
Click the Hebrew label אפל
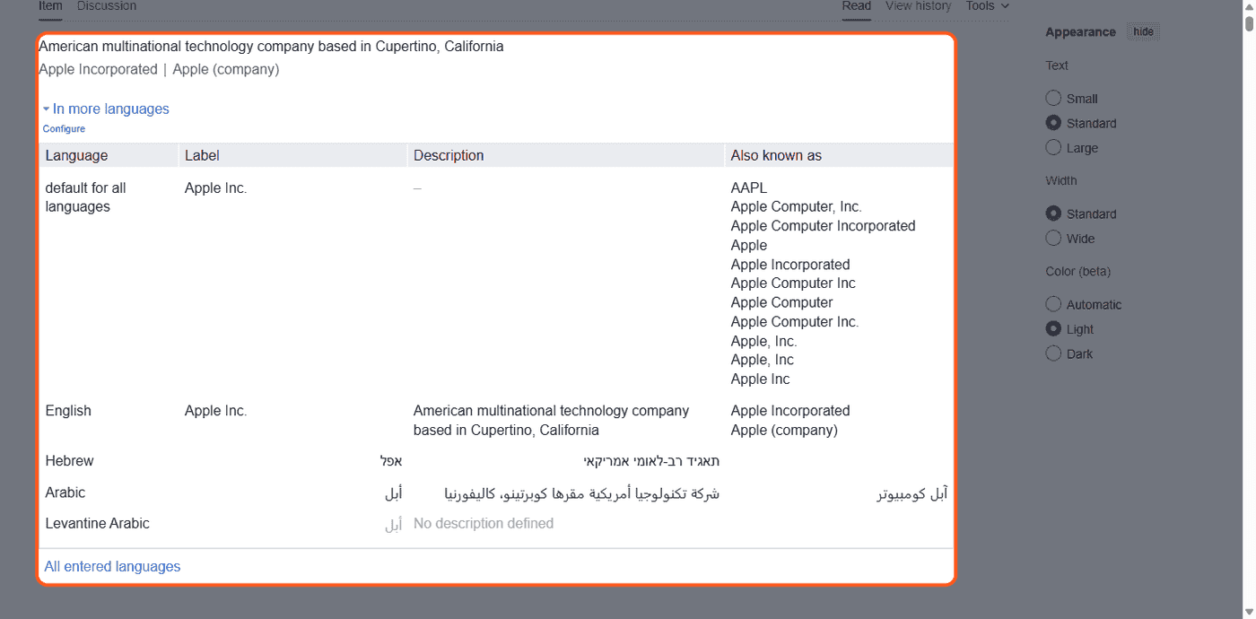pyautogui.click(x=390, y=461)
